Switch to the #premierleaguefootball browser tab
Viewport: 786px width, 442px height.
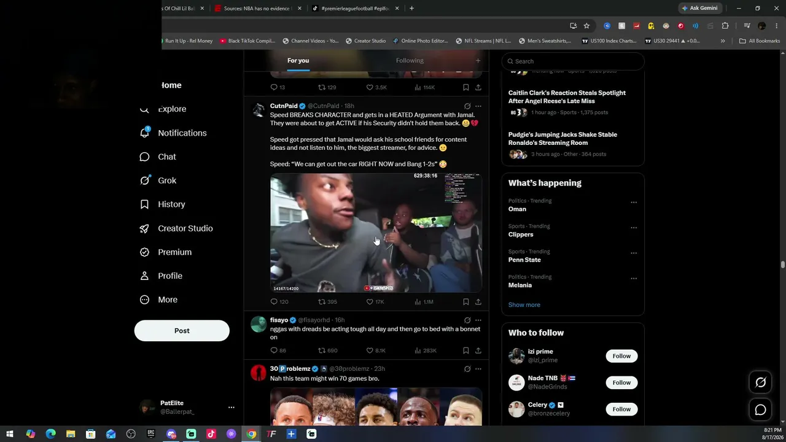point(356,9)
